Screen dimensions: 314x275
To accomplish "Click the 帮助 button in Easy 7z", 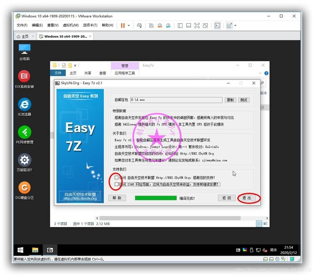I will coord(117,198).
